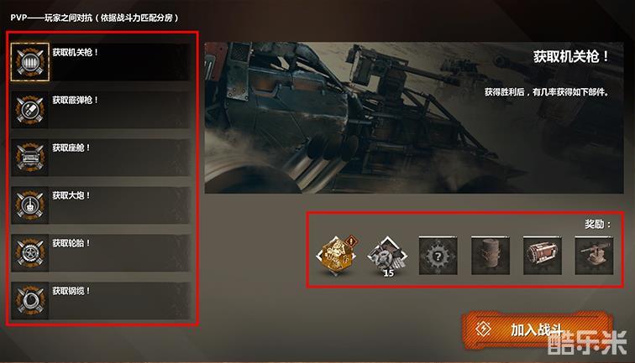Click the scrap reward icon showing 15
Image resolution: width=635 pixels, height=363 pixels.
pos(387,257)
